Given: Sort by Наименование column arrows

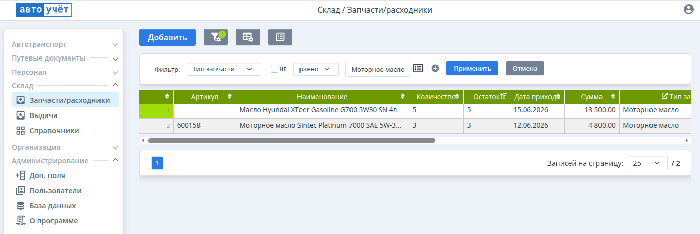Looking at the screenshot, I should (x=403, y=97).
